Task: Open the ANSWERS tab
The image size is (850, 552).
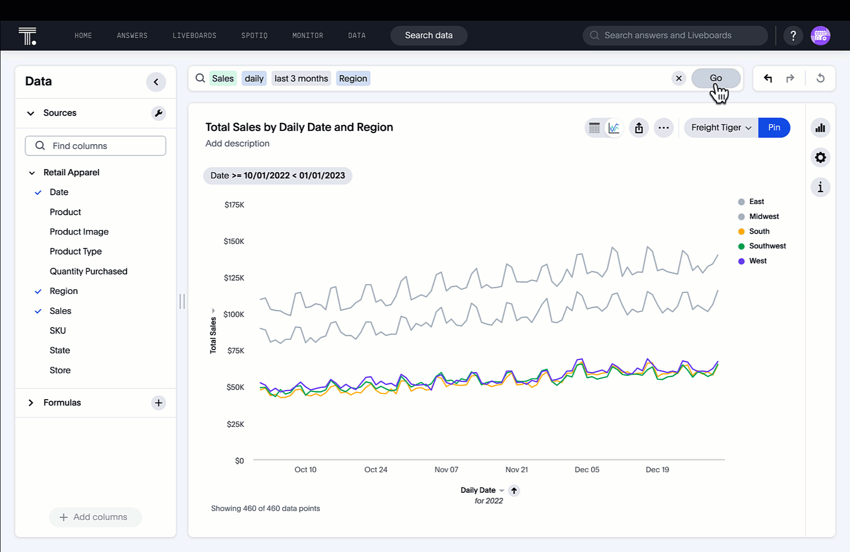Action: (x=132, y=36)
